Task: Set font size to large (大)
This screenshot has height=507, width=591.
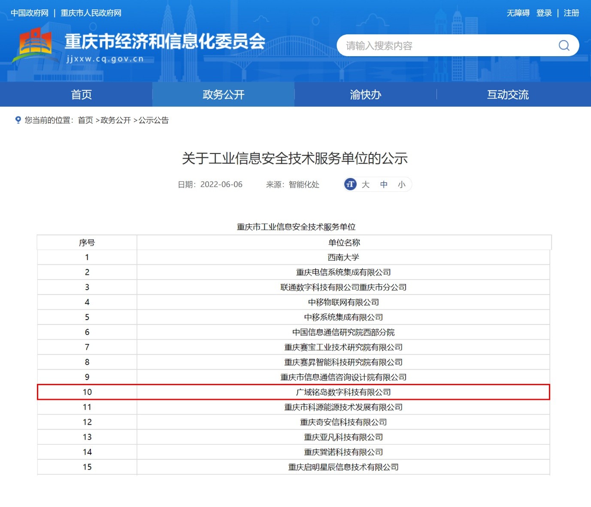Action: point(366,184)
